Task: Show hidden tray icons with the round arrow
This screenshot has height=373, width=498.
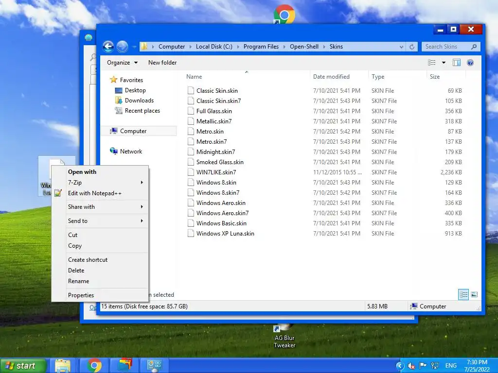Action: [400, 366]
